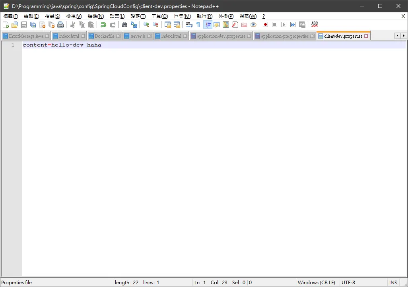
Task: Close the client-dev.properties tab
Action: click(x=366, y=36)
